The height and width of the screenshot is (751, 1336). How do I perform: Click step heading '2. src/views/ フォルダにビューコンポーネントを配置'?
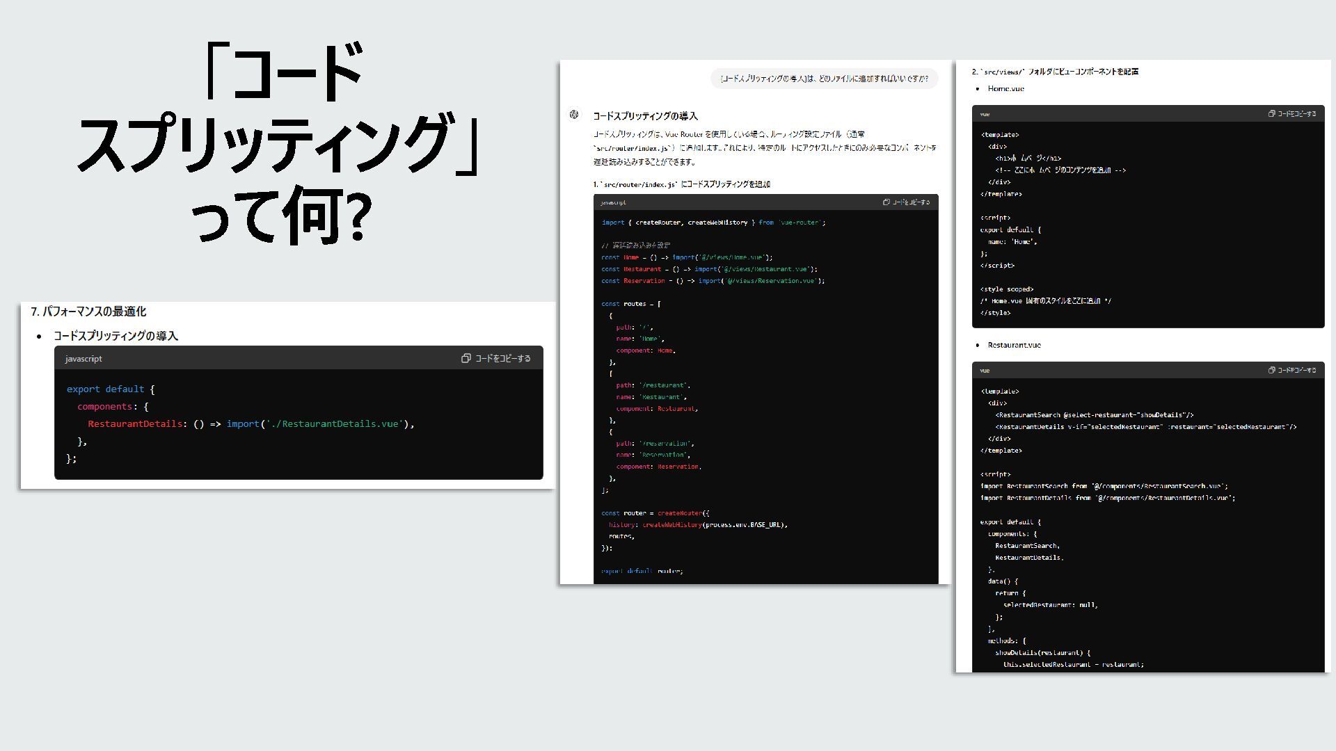click(x=1055, y=72)
